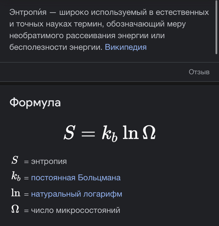
Task: Follow the натуральный логарифм link
Action: 76,194
